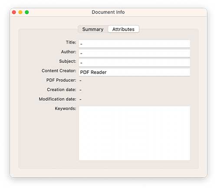The image size is (217, 189).
Task: Click the "Creation date:" label
Action: tap(62, 90)
